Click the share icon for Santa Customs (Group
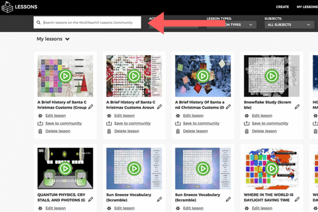 pyautogui.click(x=40, y=124)
